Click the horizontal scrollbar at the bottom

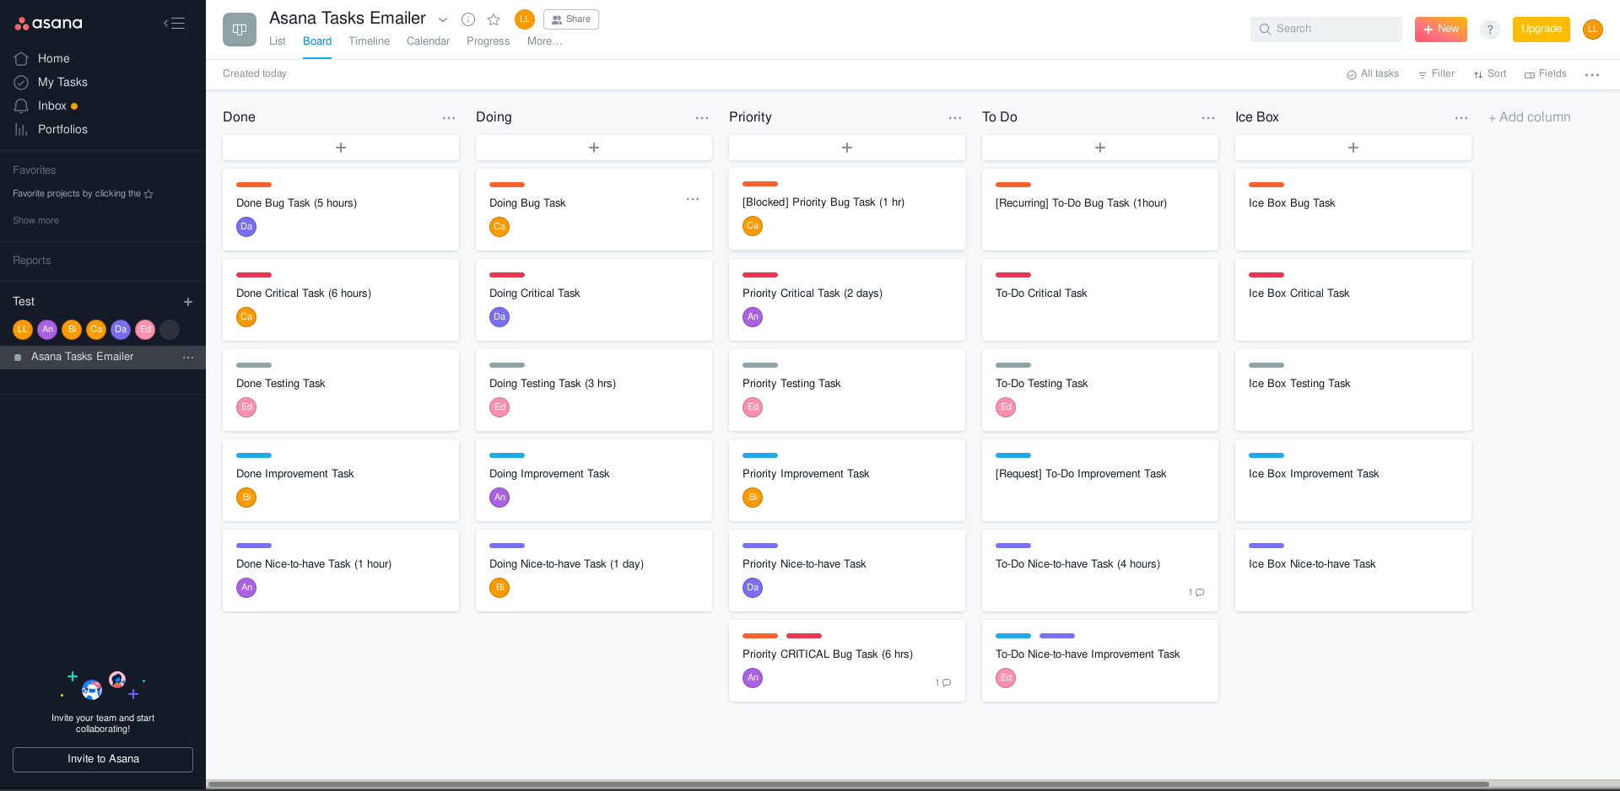[848, 784]
